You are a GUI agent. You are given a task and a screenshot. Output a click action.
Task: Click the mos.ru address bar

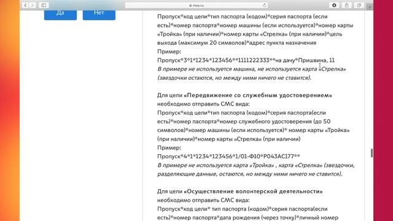pyautogui.click(x=196, y=6)
